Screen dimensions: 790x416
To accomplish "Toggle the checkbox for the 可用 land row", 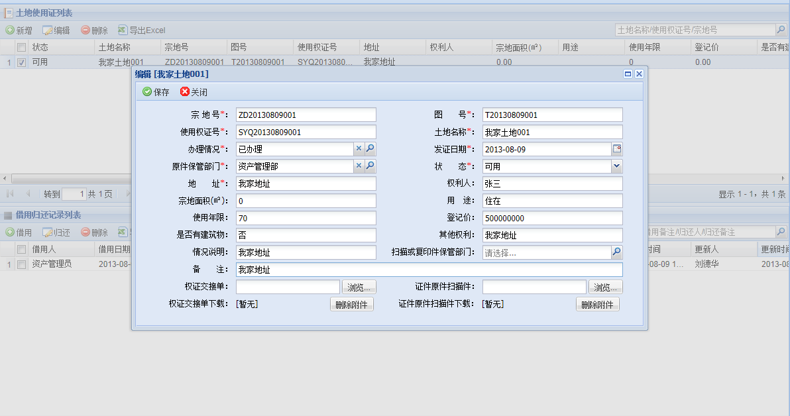I will pyautogui.click(x=21, y=62).
